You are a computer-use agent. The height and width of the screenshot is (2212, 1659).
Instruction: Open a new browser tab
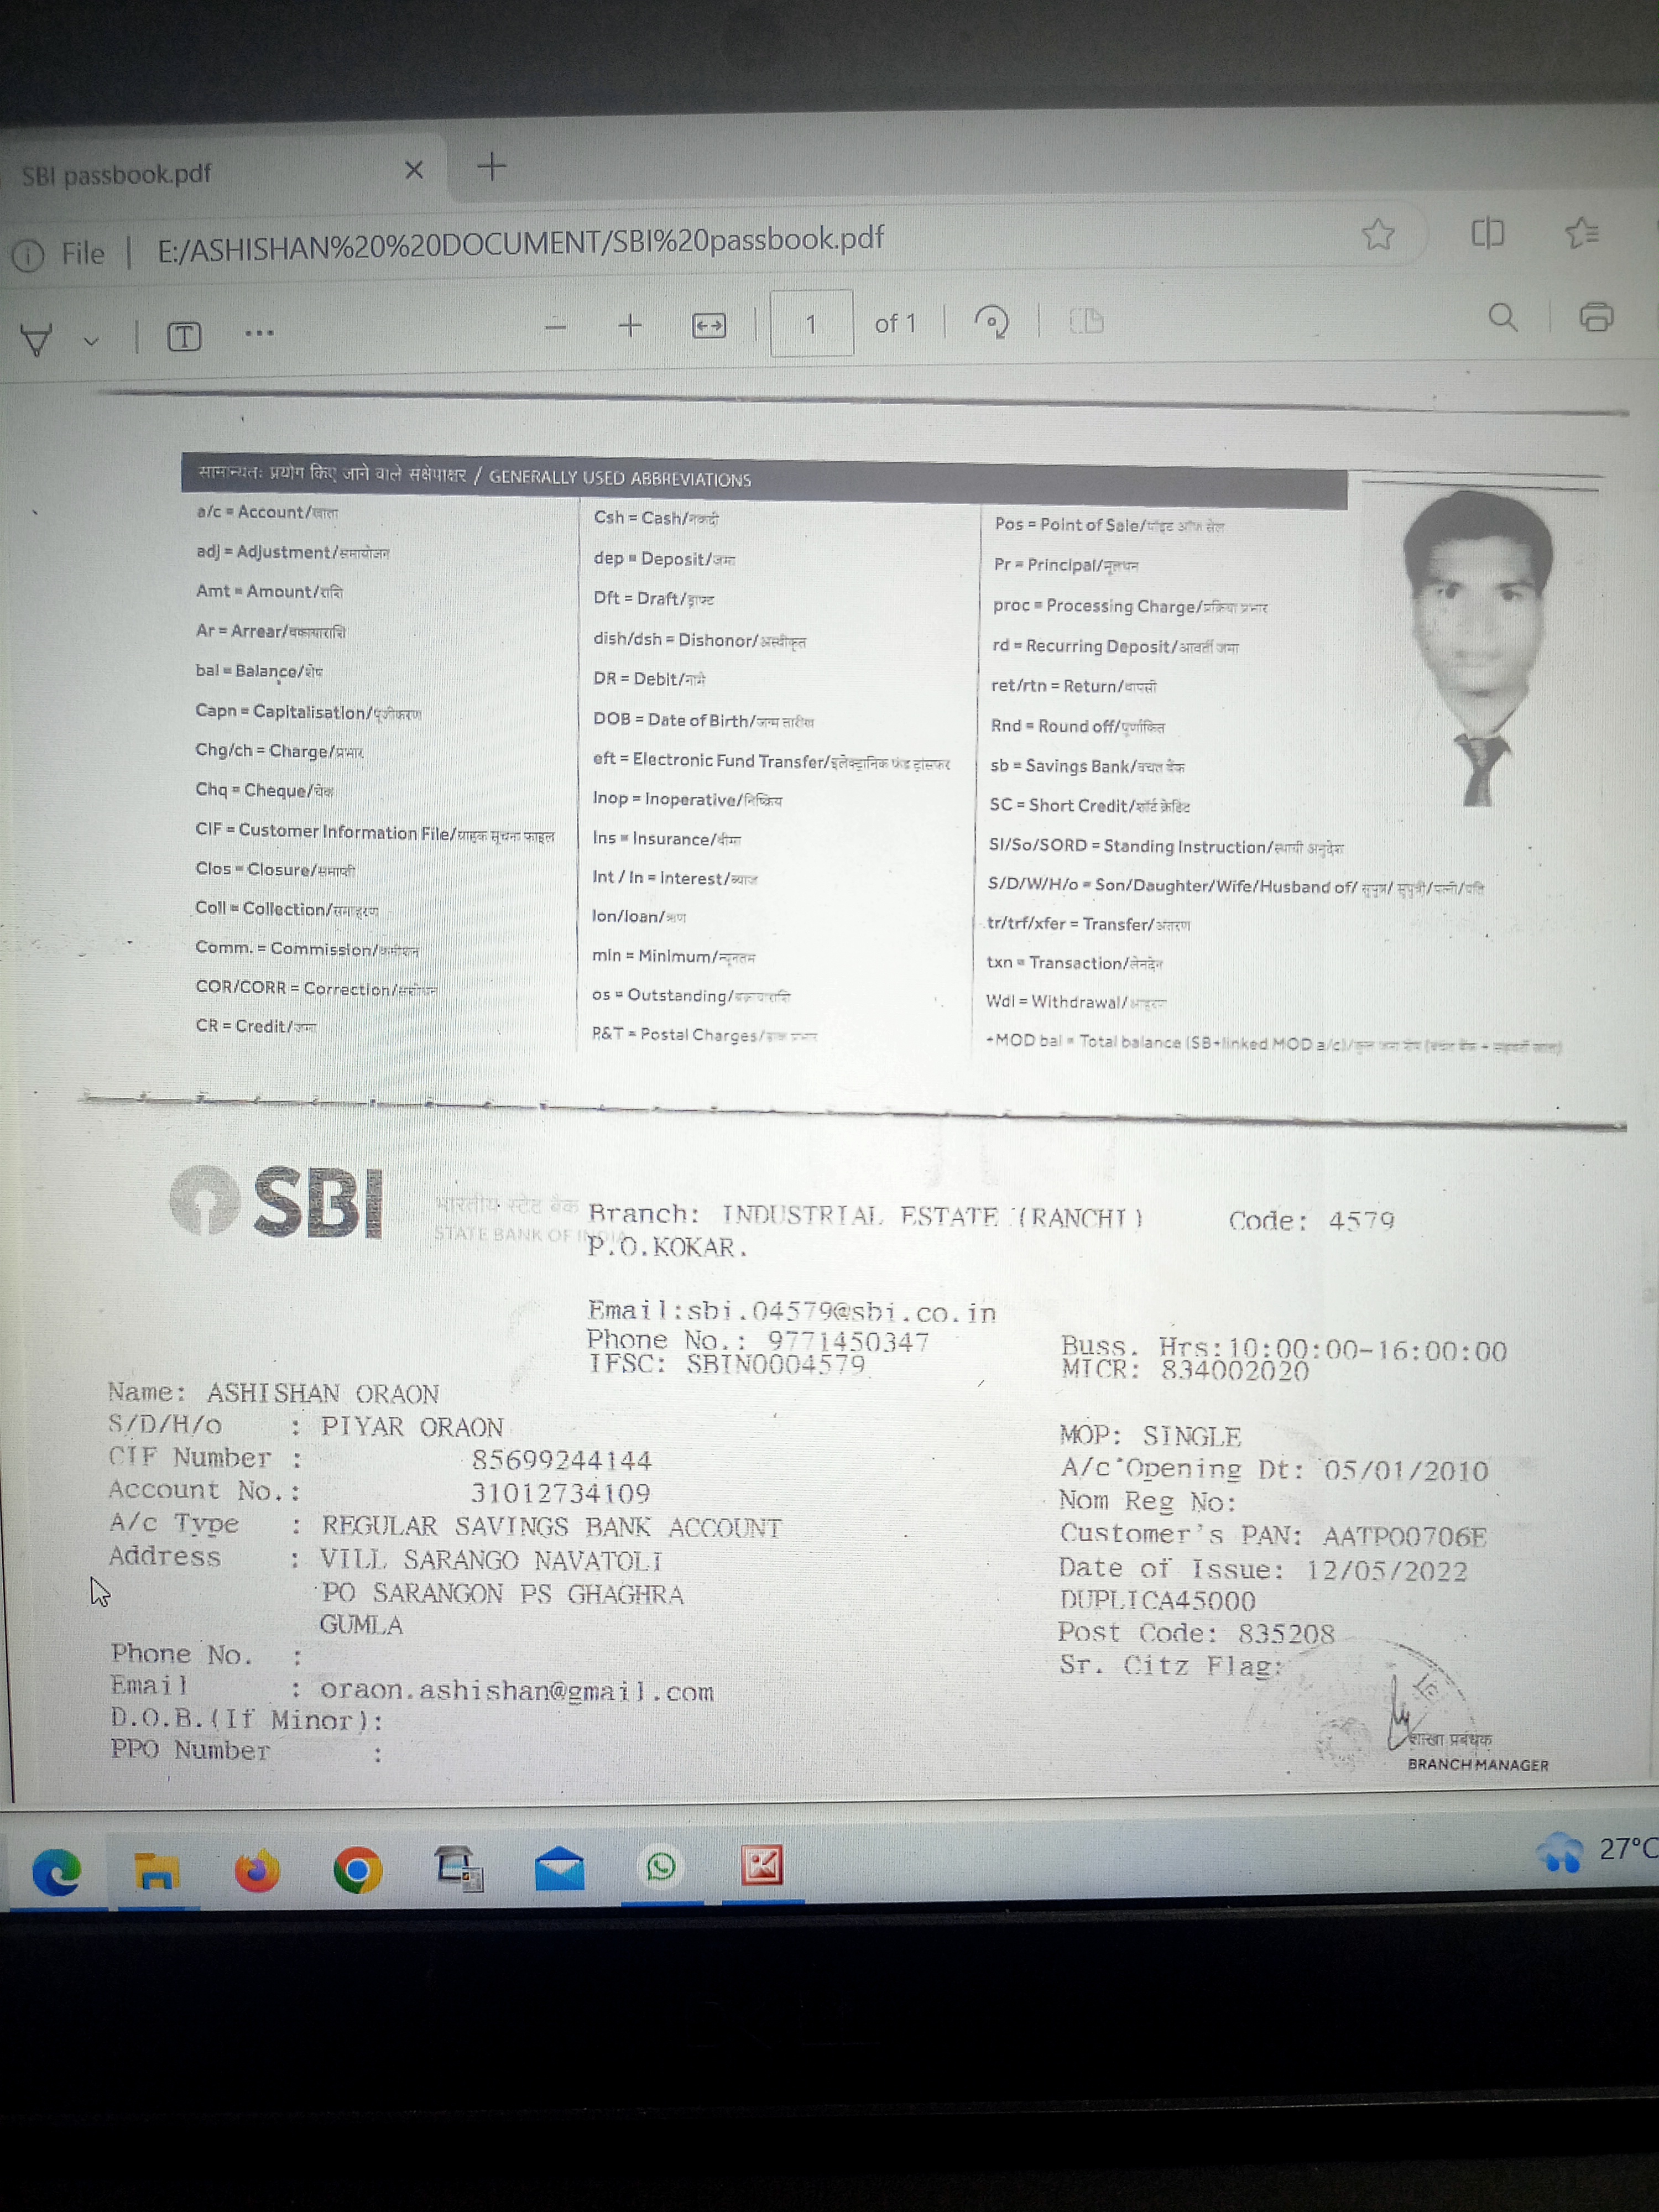(x=491, y=166)
